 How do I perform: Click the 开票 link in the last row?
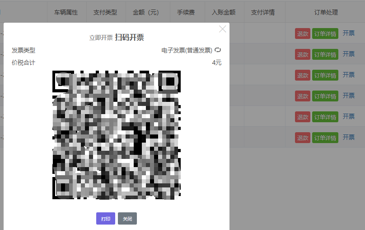pyautogui.click(x=348, y=137)
